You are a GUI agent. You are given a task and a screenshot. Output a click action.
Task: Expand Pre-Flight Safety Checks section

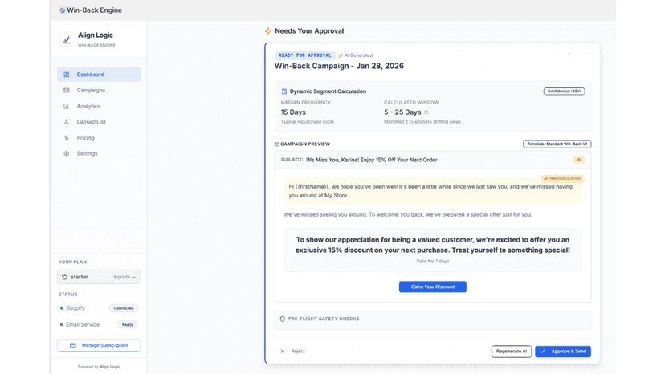[x=433, y=319]
